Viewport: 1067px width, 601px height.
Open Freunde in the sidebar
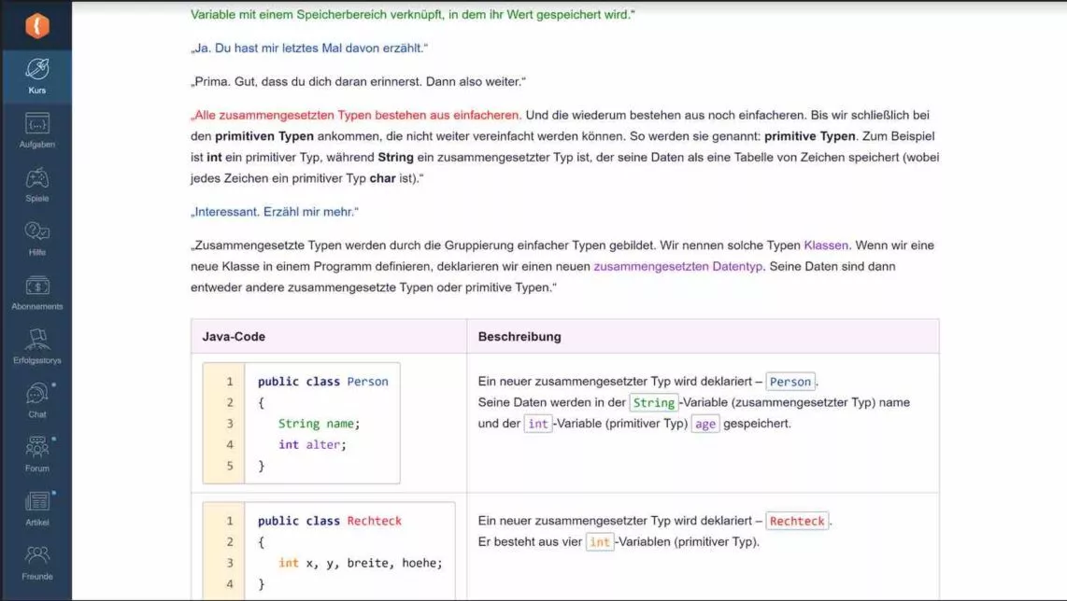(x=36, y=563)
